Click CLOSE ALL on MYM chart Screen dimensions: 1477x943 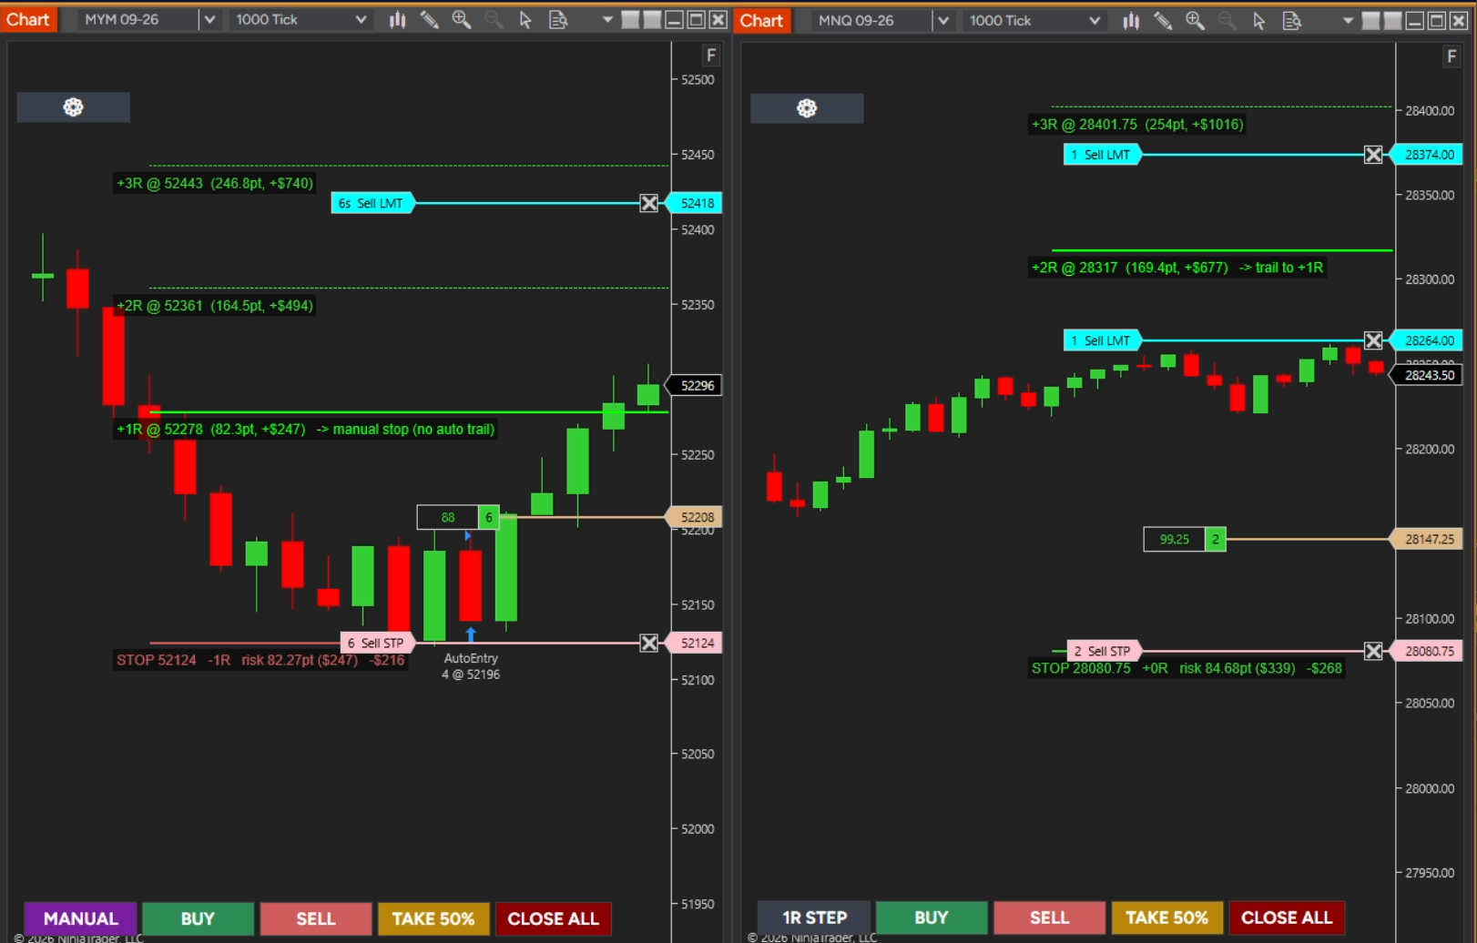(x=553, y=918)
